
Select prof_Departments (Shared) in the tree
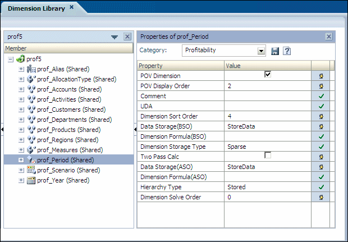coord(74,120)
